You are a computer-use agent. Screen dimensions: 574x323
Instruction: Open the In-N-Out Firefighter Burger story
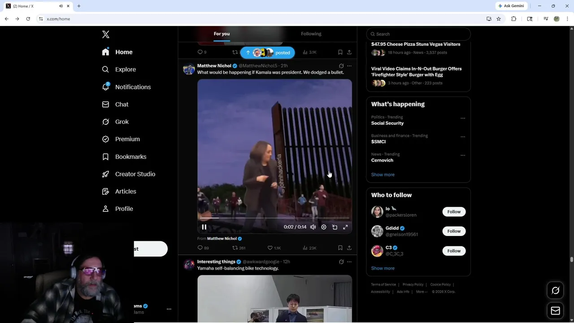pos(418,76)
